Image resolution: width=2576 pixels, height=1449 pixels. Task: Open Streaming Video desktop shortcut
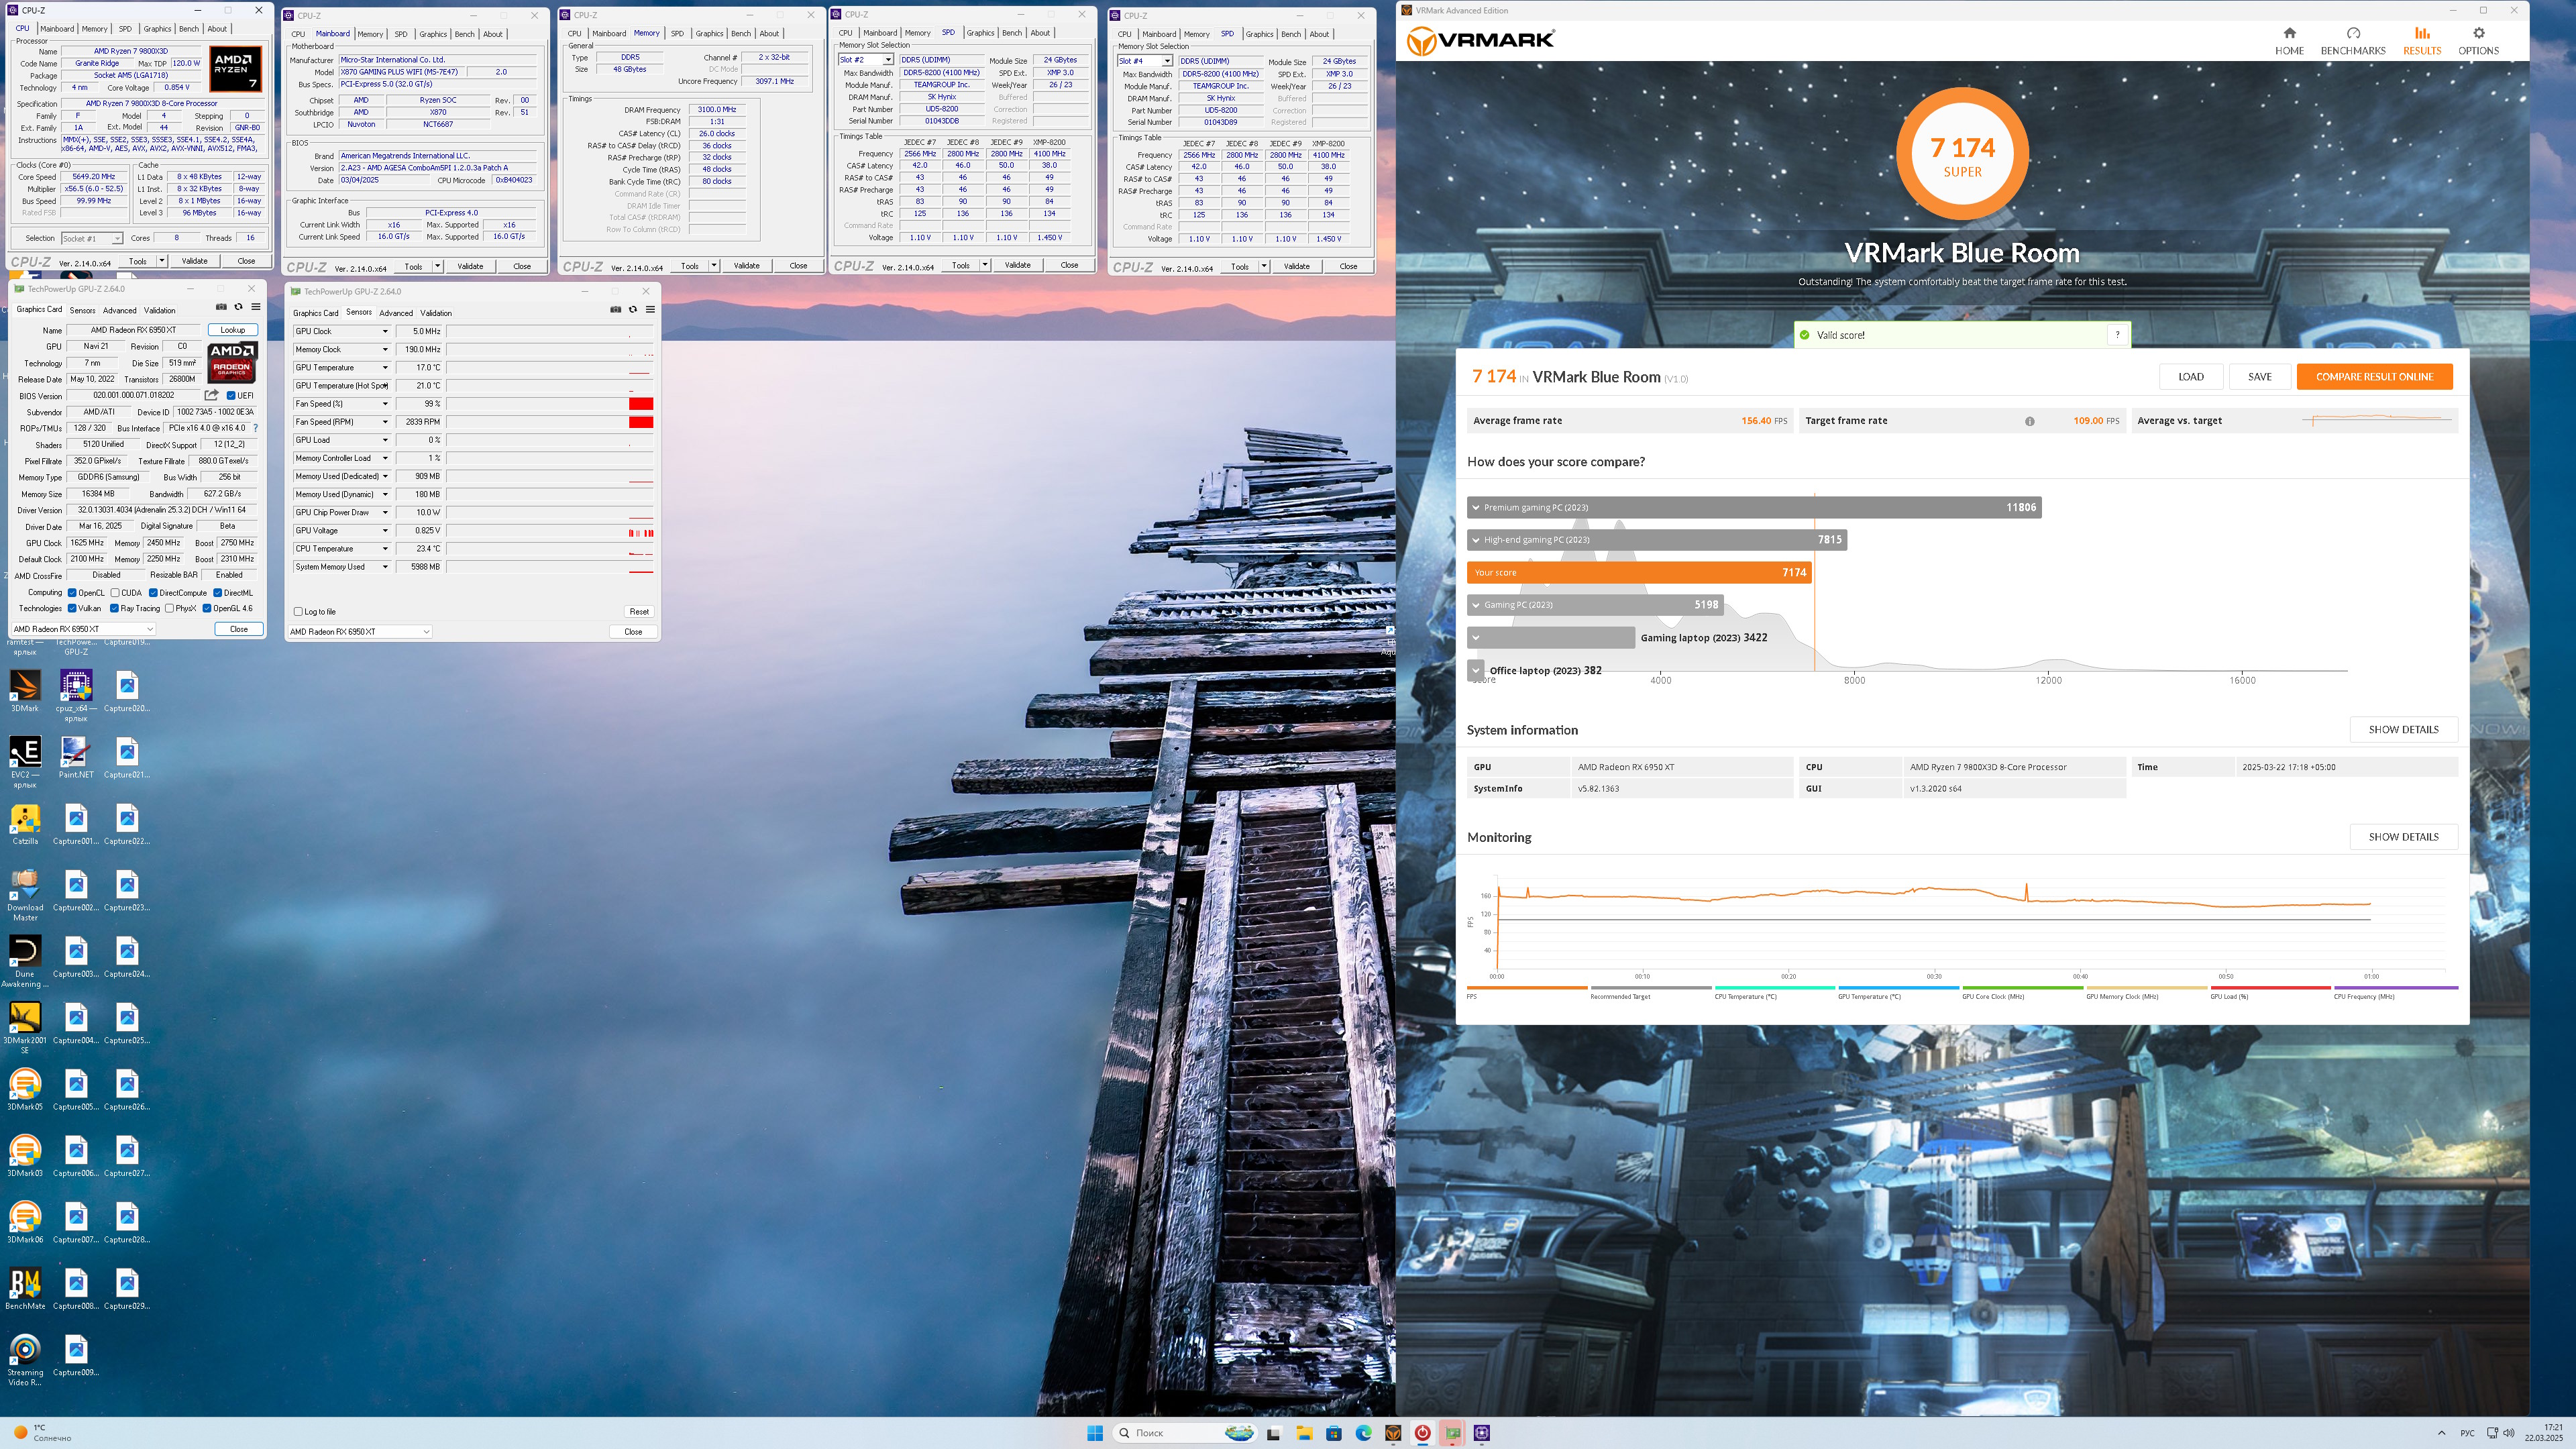tap(25, 1359)
